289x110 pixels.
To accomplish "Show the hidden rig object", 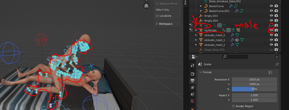I will (271, 25).
